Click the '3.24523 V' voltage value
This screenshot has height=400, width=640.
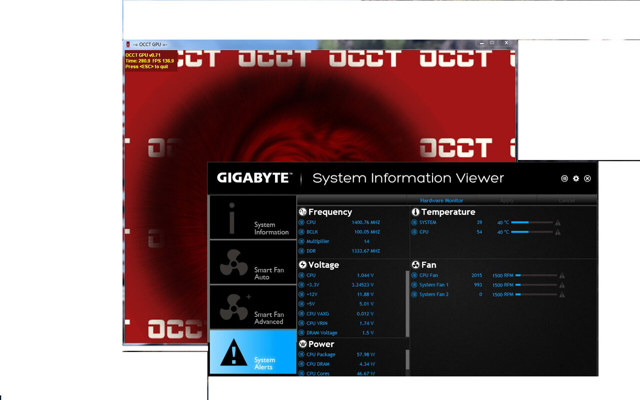[x=362, y=285]
